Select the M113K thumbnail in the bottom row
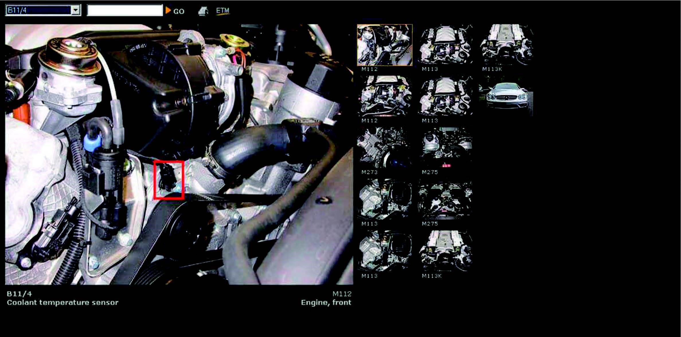The image size is (681, 337). 445,251
